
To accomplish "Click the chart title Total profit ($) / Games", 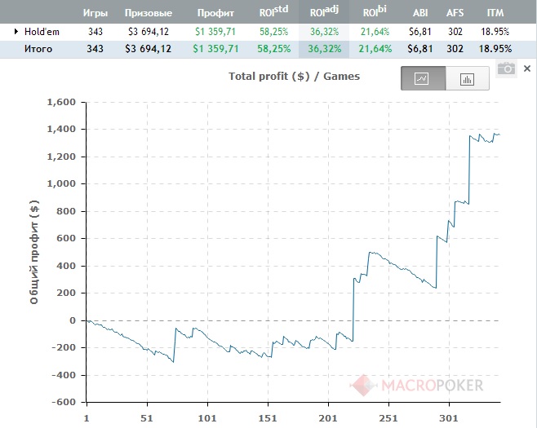I will click(x=294, y=76).
